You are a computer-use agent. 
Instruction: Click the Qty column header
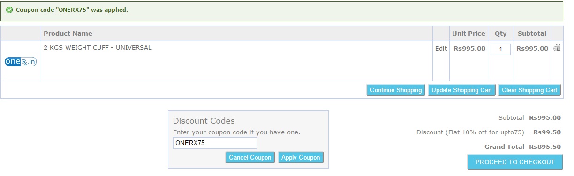coord(501,33)
